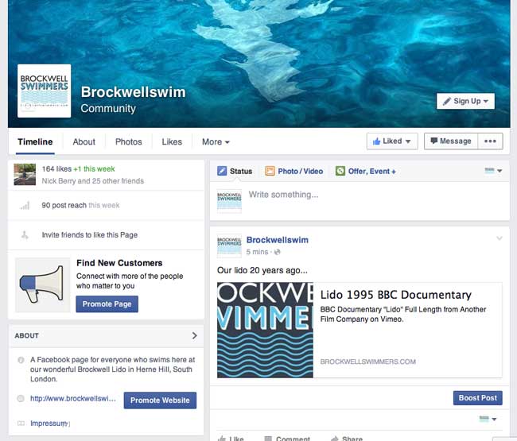Open the Sign Up dropdown on cover
The image size is (517, 441).
[465, 101]
